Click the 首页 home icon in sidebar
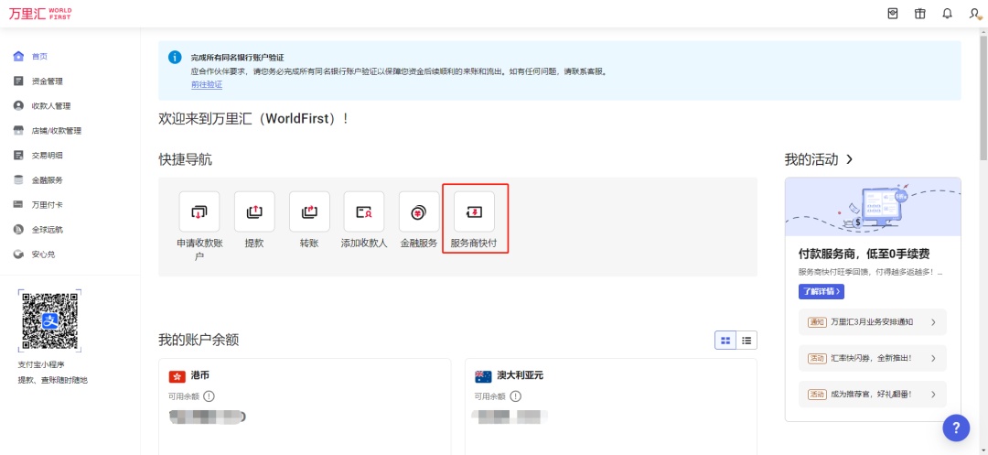 coord(18,56)
